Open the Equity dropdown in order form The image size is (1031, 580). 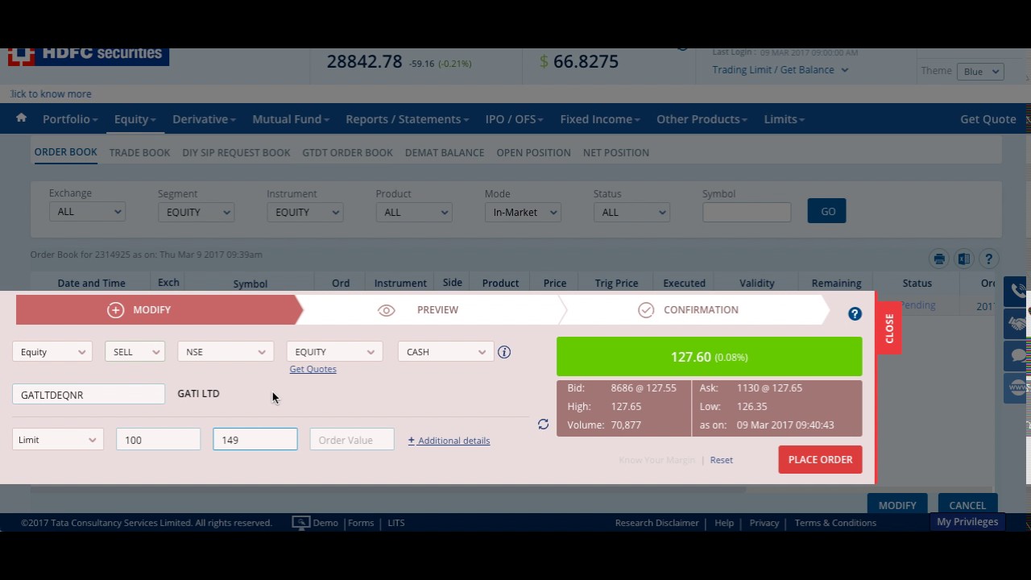52,351
